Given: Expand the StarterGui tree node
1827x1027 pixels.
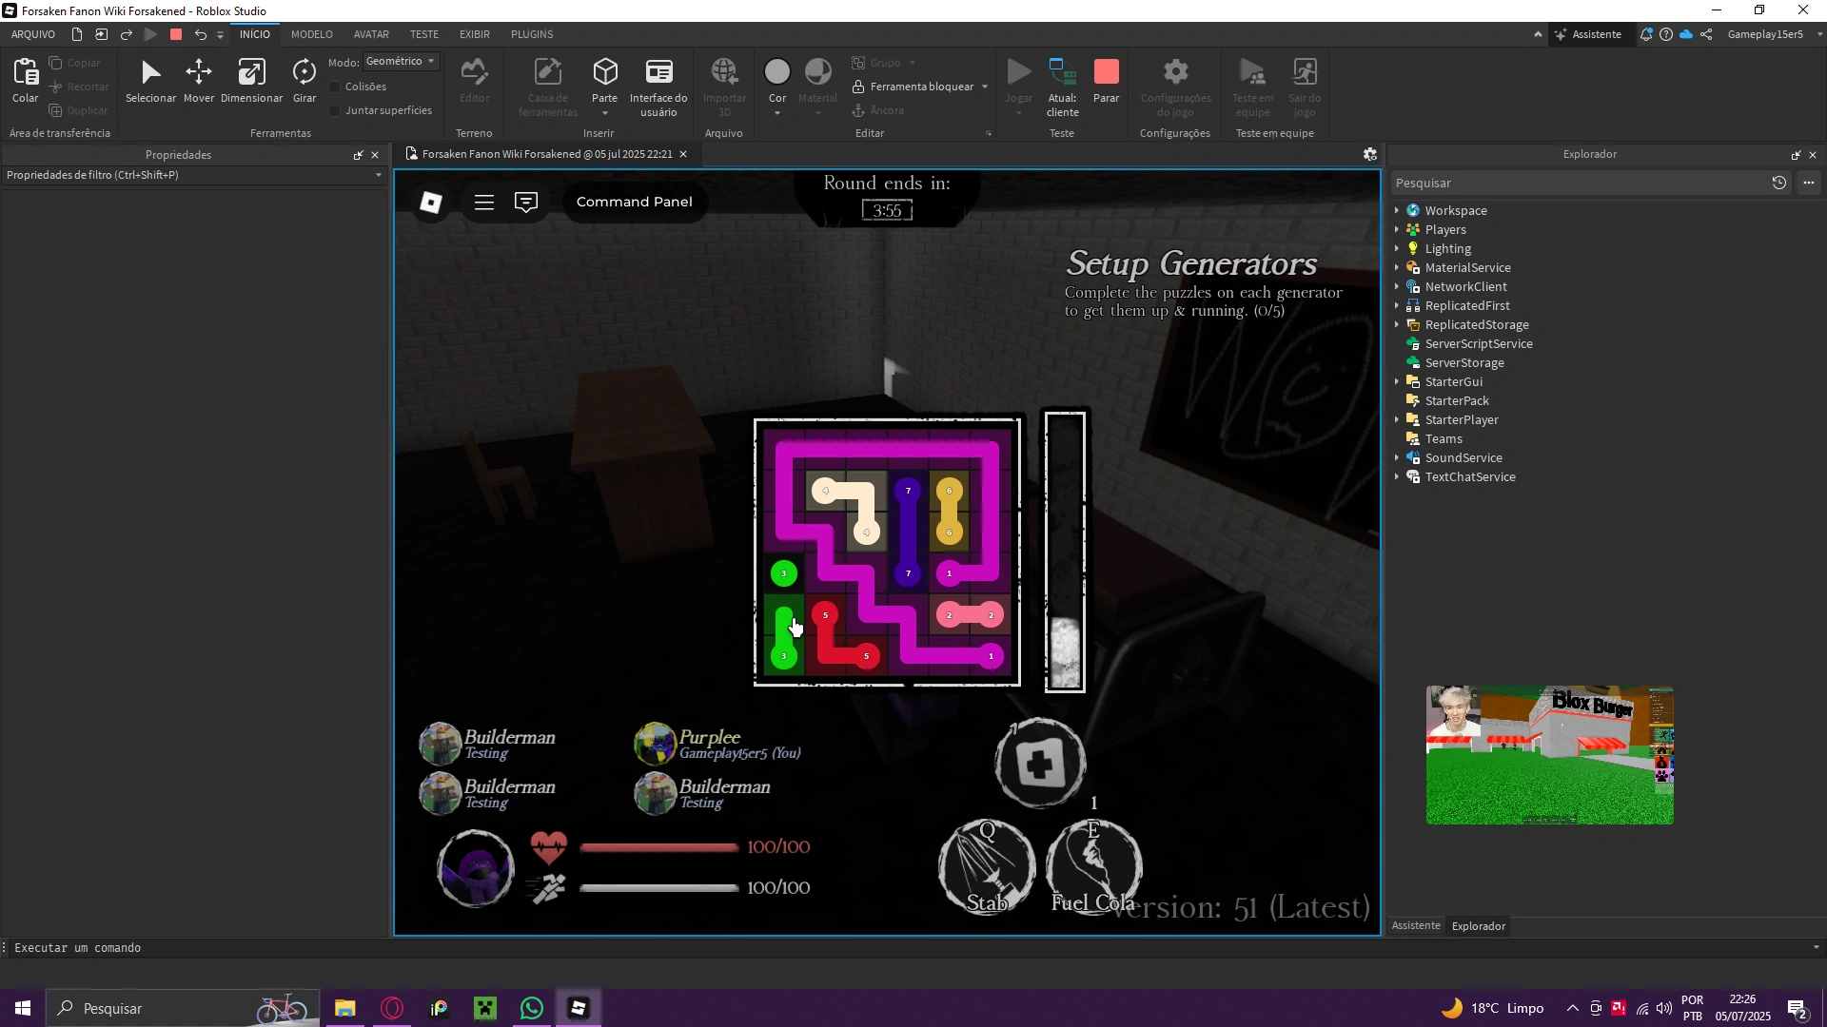Looking at the screenshot, I should click(1397, 382).
